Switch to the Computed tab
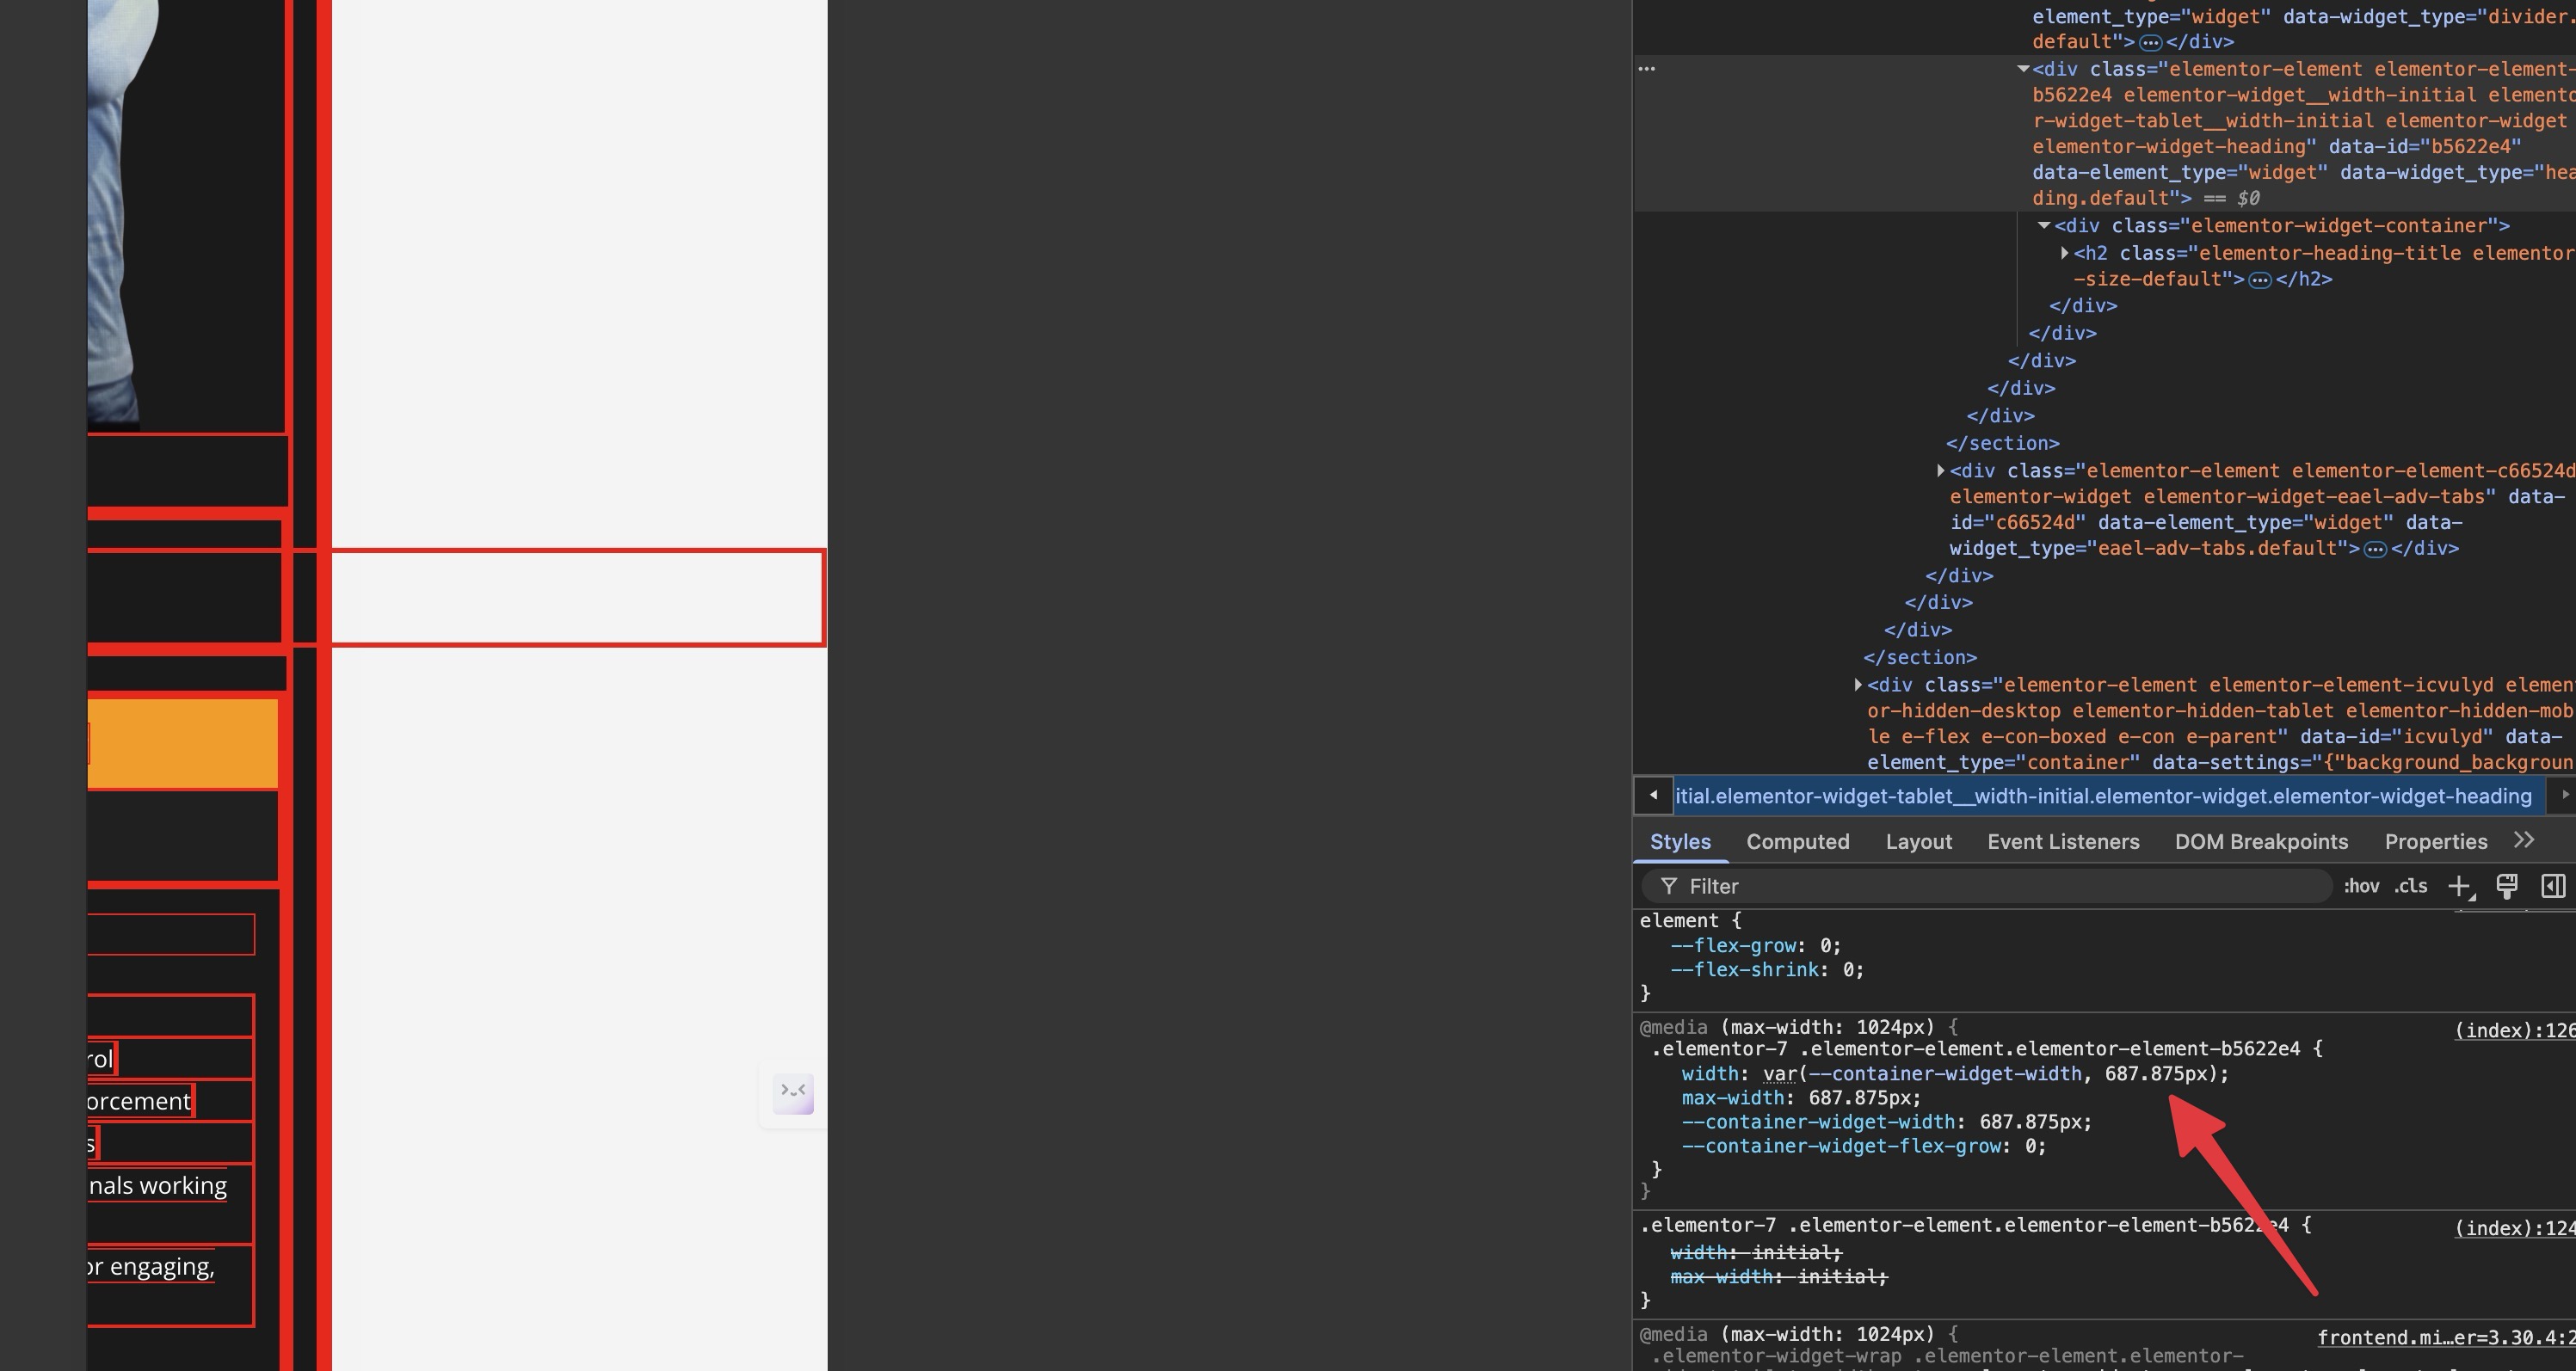 (1797, 842)
